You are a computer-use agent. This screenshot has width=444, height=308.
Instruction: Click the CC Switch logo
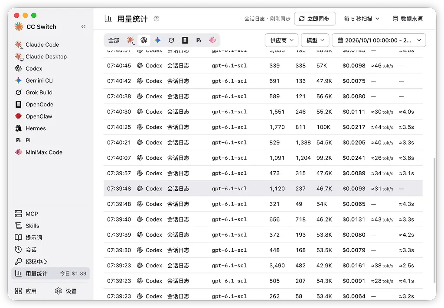point(19,26)
